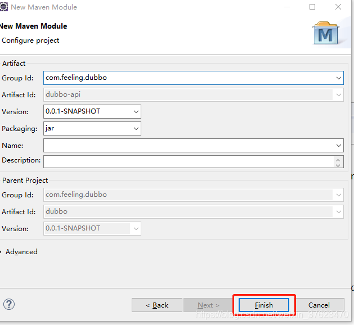Maximize the New Maven Module window
The image size is (354, 325).
(312, 7)
